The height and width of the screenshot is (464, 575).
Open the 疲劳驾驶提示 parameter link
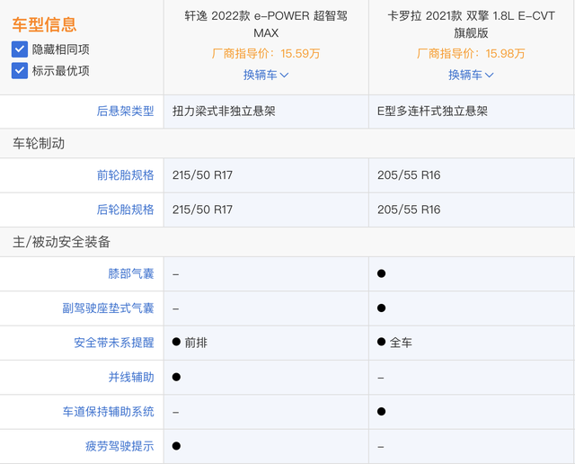point(119,446)
